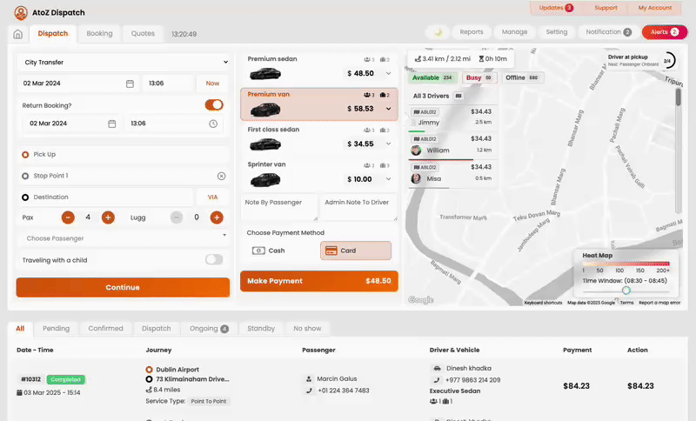Image resolution: width=696 pixels, height=421 pixels.
Task: Click Misa's driver avatar
Action: pyautogui.click(x=416, y=178)
